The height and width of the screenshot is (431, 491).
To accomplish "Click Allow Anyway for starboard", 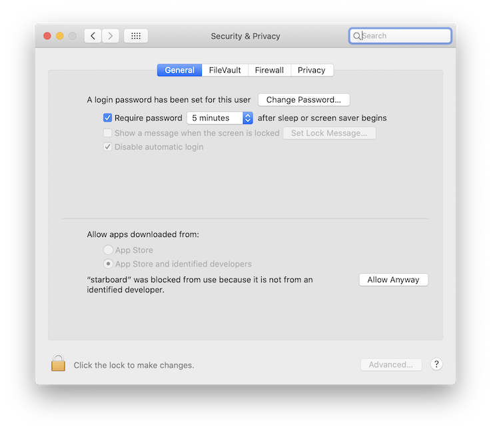I will click(x=393, y=280).
